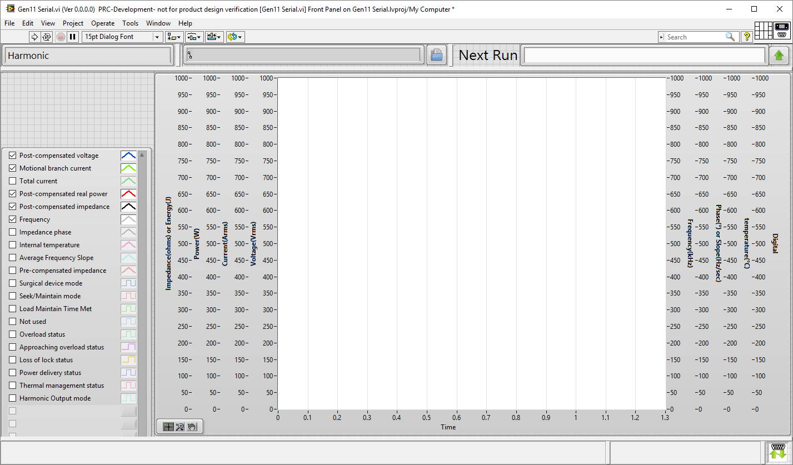
Task: Click the green up-arrow button
Action: (x=779, y=55)
